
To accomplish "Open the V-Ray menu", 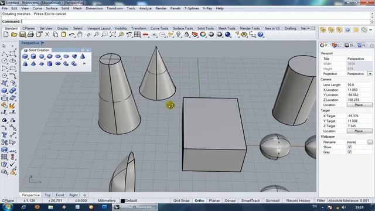I will point(207,8).
